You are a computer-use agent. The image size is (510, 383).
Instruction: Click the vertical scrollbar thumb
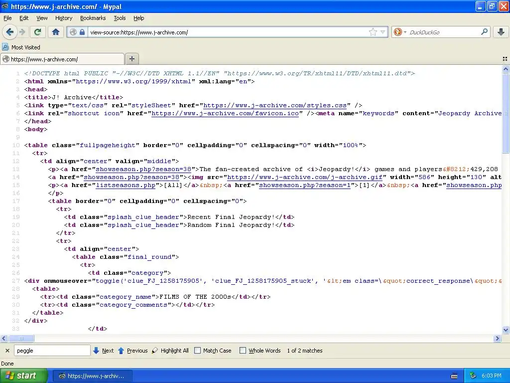506,113
